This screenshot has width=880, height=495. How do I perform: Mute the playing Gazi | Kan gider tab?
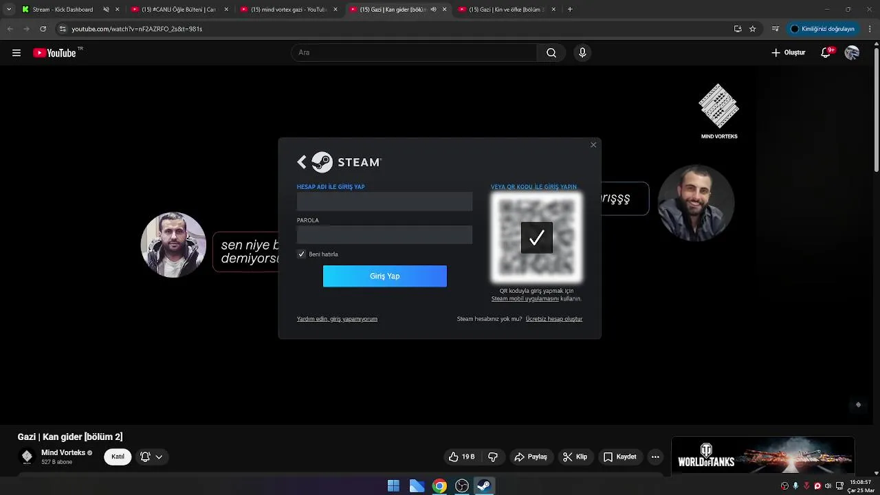click(x=433, y=10)
